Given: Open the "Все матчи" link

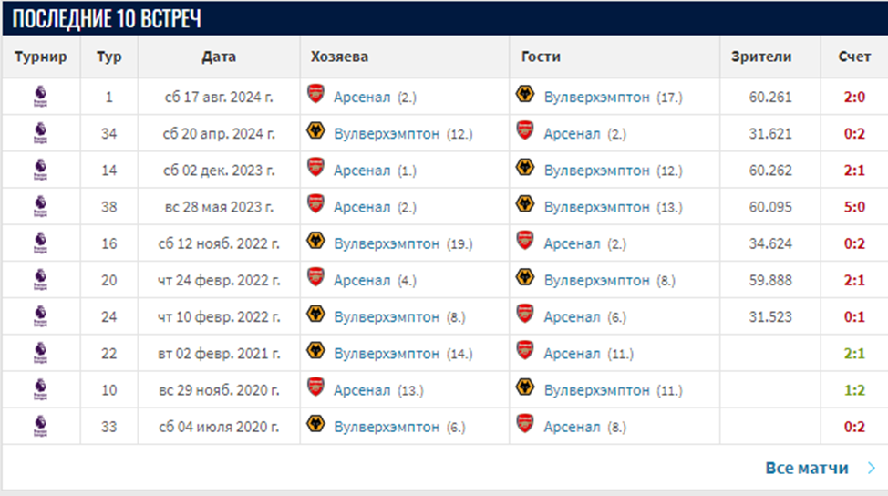Looking at the screenshot, I should [x=807, y=468].
